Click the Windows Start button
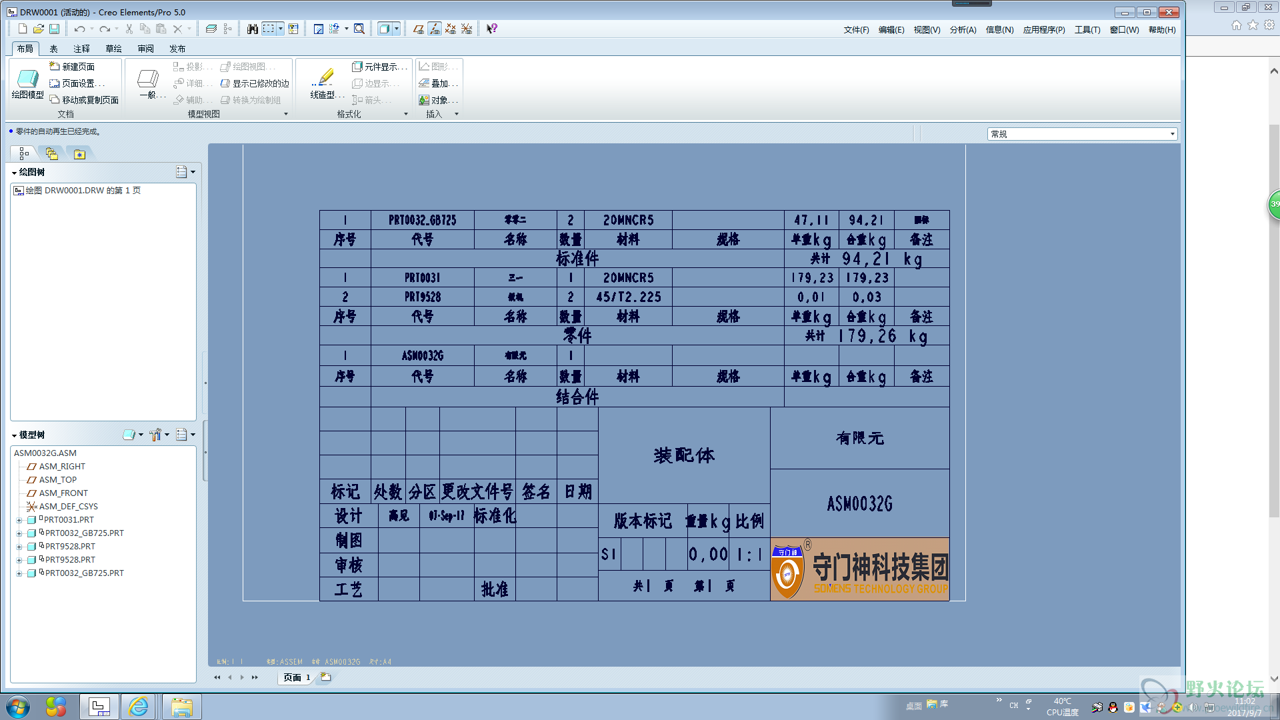The height and width of the screenshot is (720, 1280). tap(18, 707)
